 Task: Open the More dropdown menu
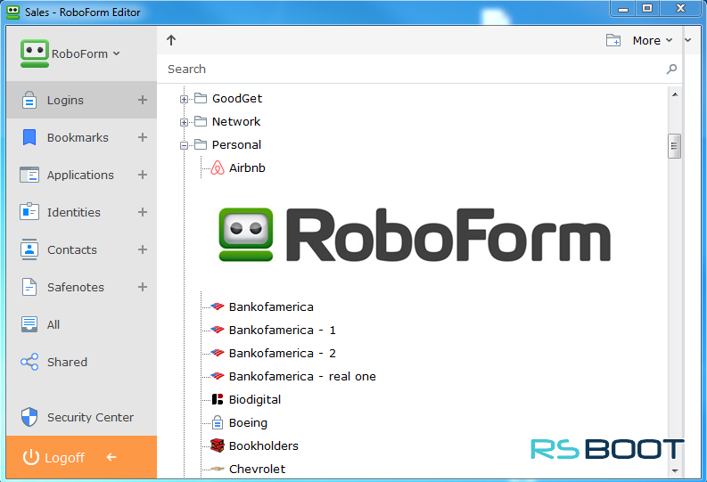point(653,41)
